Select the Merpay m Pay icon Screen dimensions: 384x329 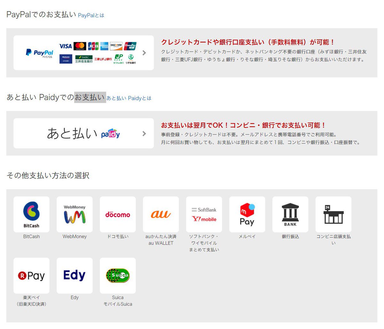point(247,214)
